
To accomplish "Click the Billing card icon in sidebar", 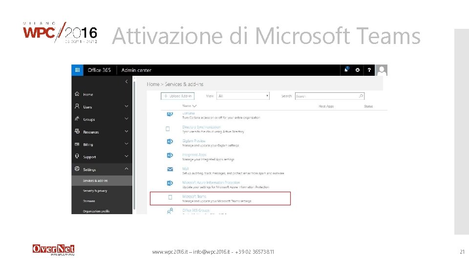I will tap(77, 144).
